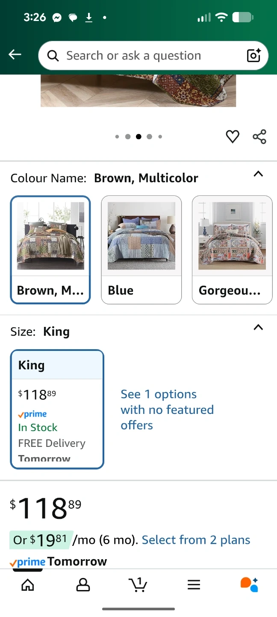The image size is (277, 617).
Task: Open camera lens search icon
Action: tap(253, 56)
